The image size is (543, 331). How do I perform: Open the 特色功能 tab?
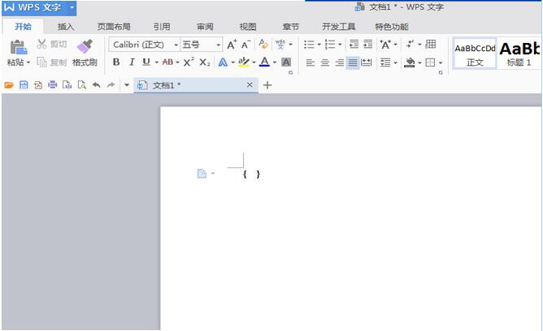pyautogui.click(x=392, y=27)
